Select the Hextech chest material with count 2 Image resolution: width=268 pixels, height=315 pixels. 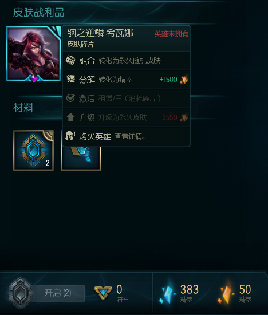[x=33, y=150]
